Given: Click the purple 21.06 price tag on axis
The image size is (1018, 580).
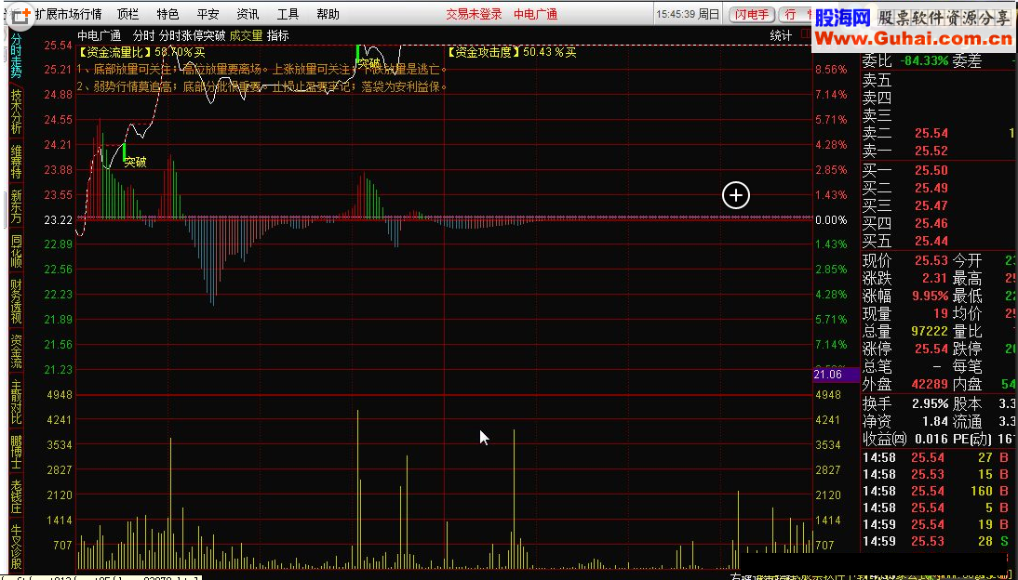Looking at the screenshot, I should coord(836,375).
